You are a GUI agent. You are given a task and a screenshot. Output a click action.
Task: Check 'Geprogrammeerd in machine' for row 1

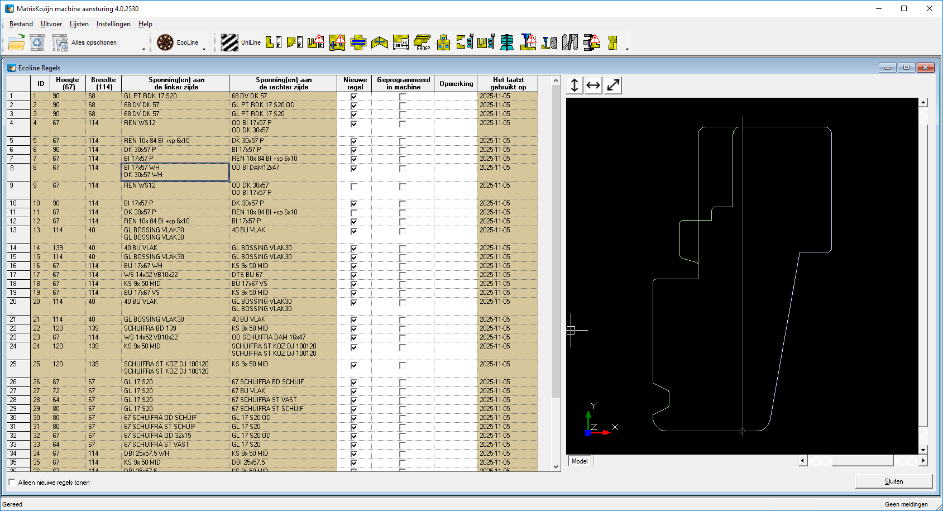[x=402, y=97]
